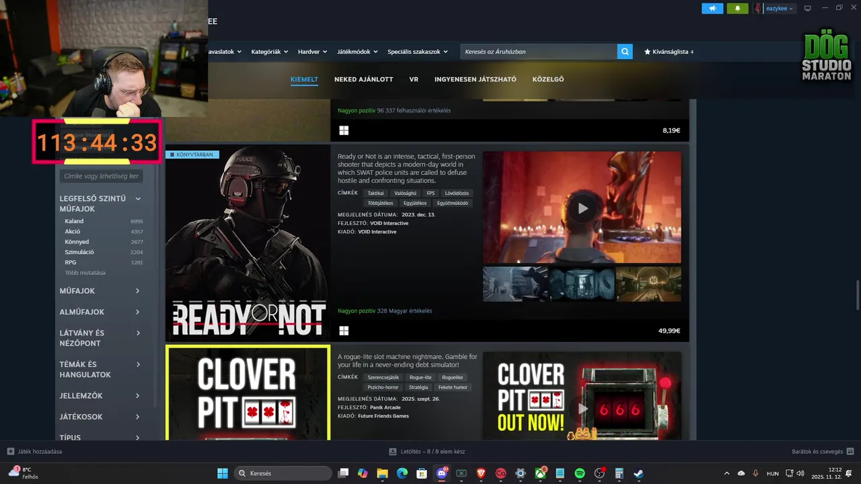The height and width of the screenshot is (484, 861).
Task: Open the Clover Pit cover image
Action: (248, 393)
